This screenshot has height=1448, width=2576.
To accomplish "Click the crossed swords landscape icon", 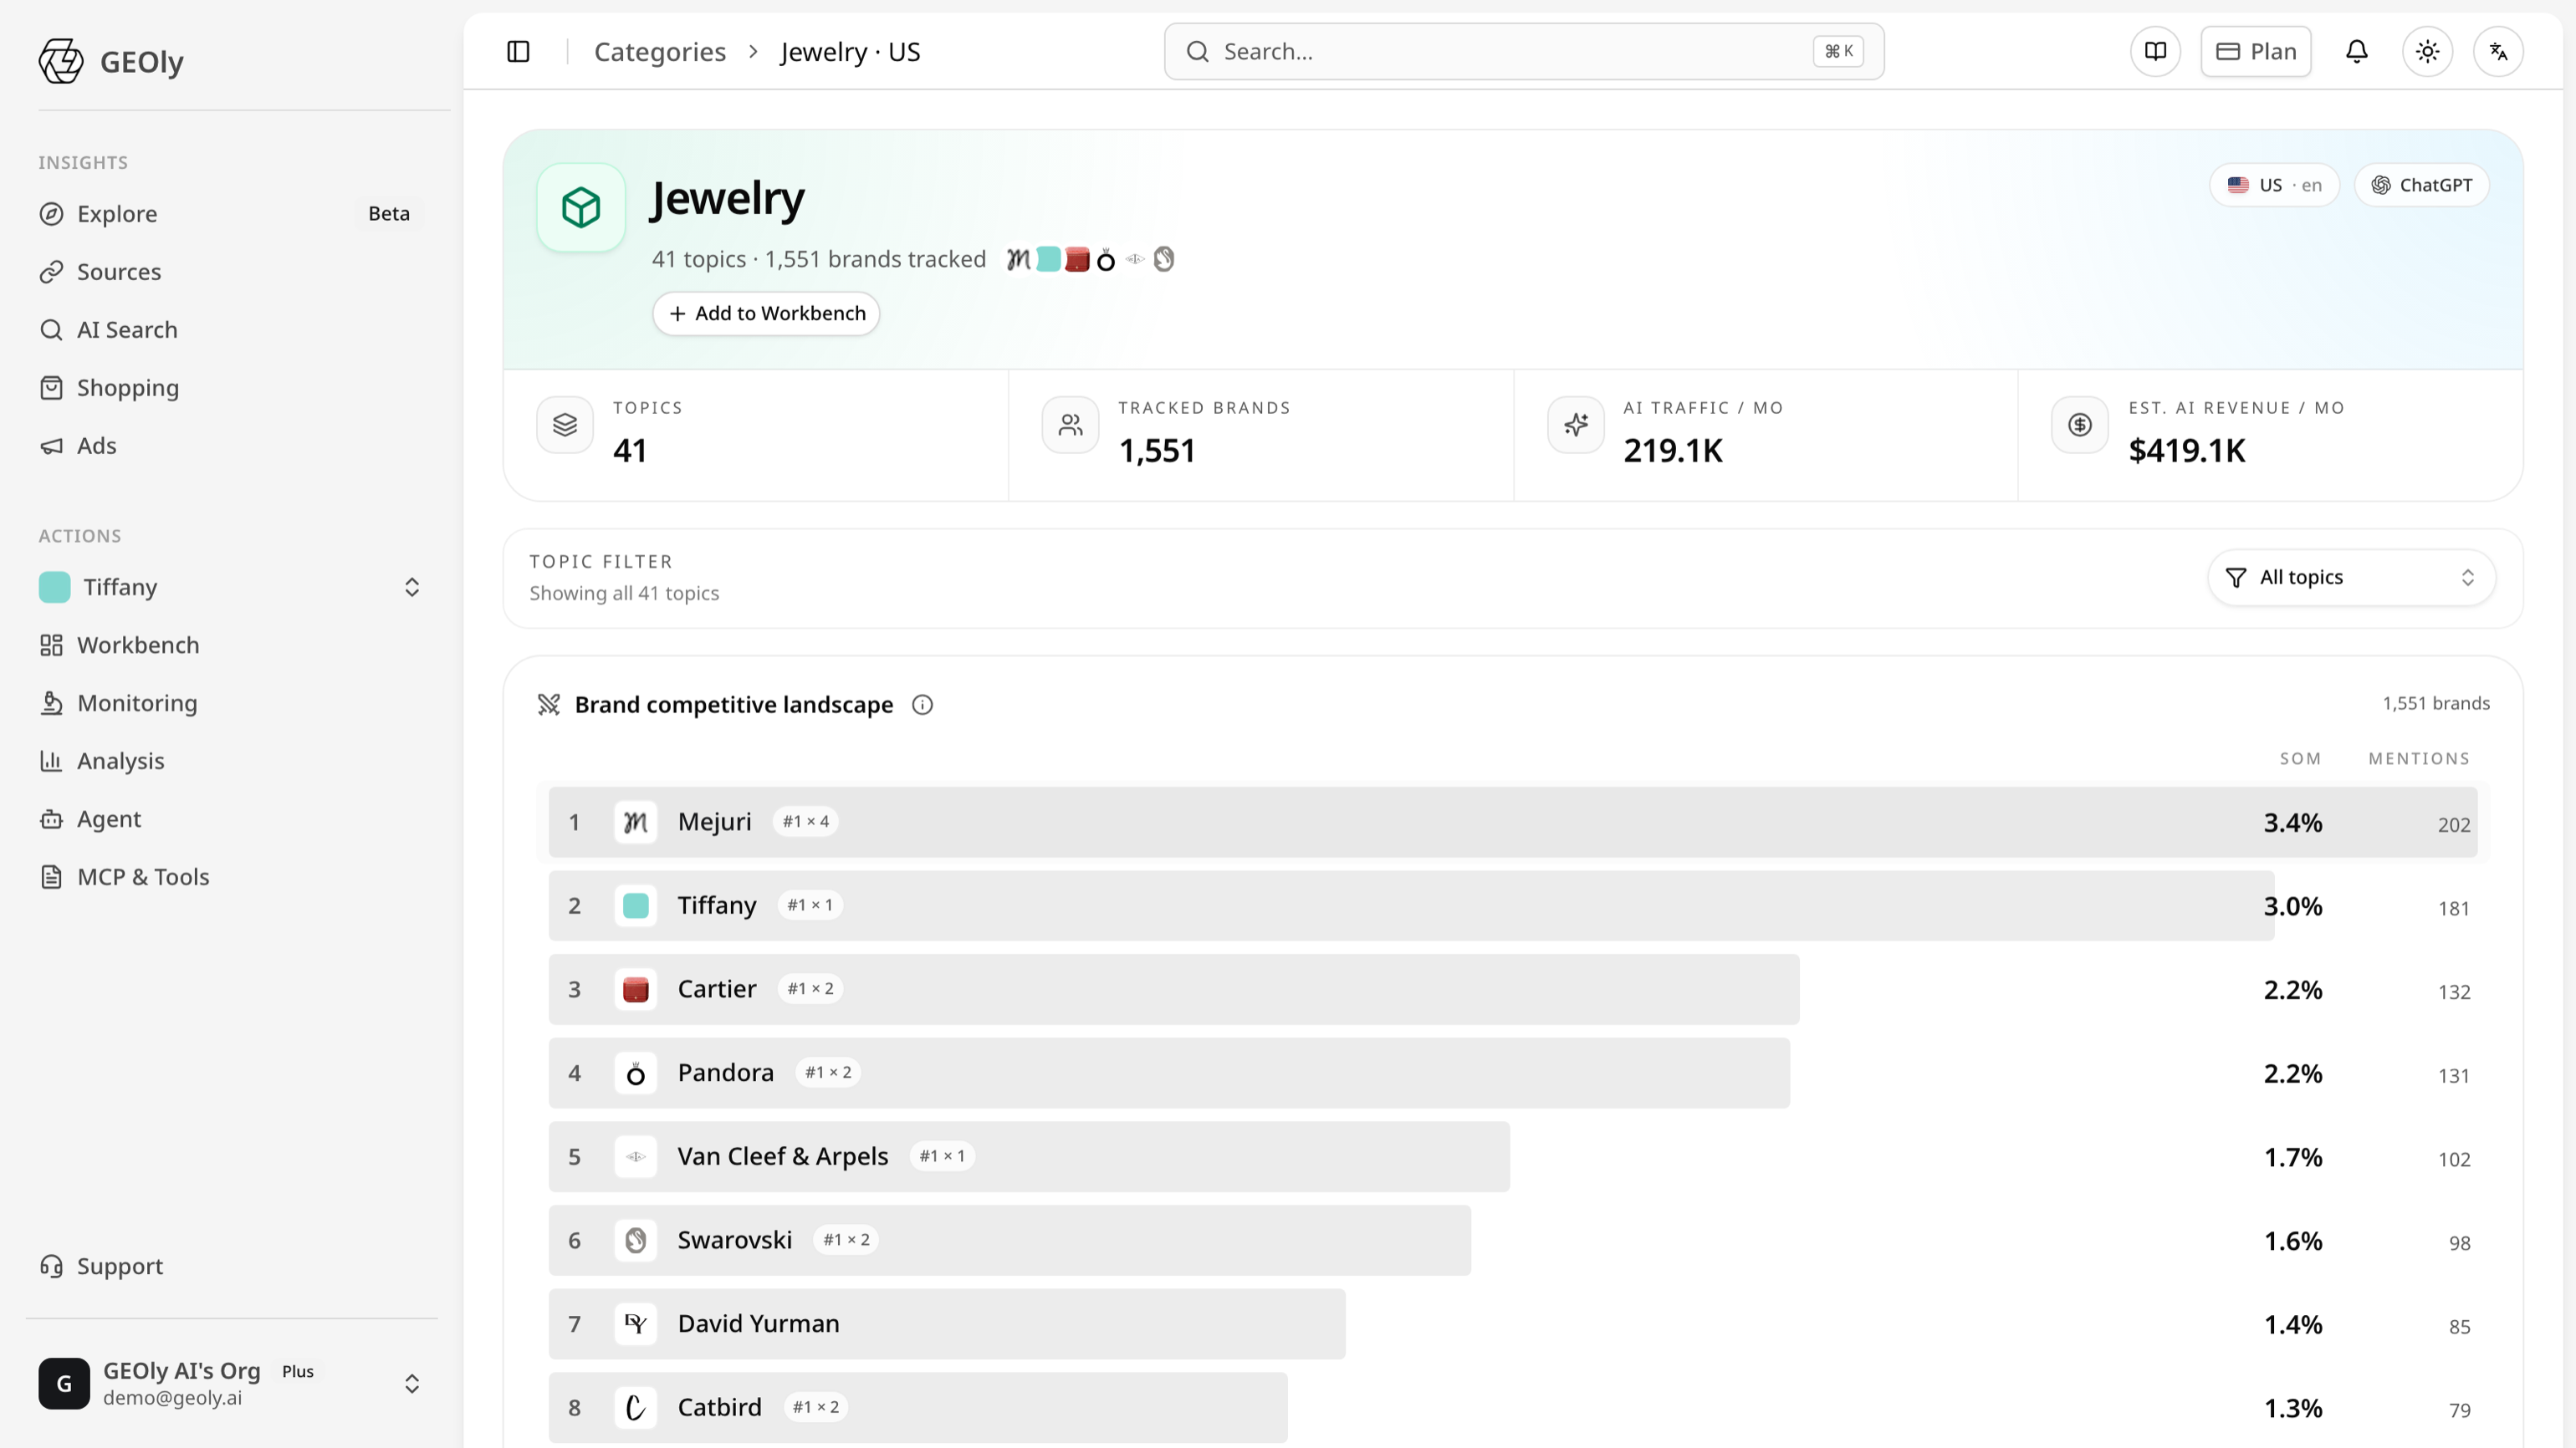I will coord(549,705).
